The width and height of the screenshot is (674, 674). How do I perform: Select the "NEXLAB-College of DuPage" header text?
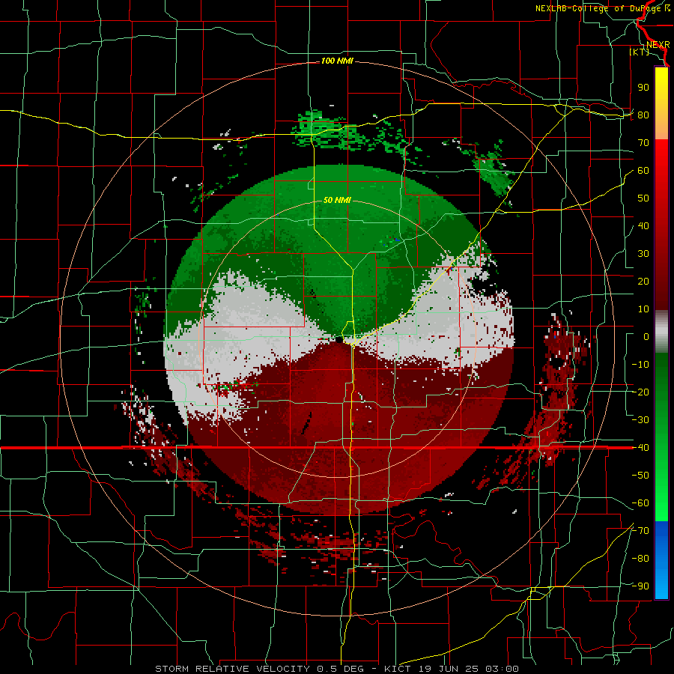[597, 8]
